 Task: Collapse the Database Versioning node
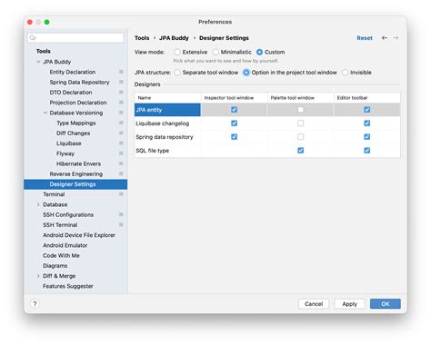45,113
